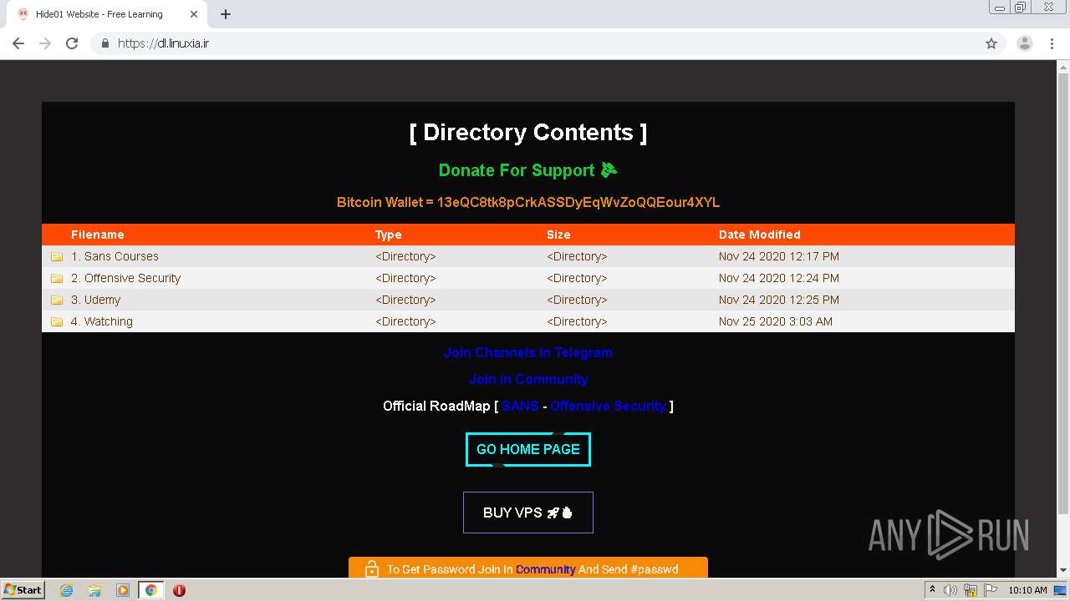The image size is (1070, 601).
Task: Bookmark this page with the star icon
Action: (991, 43)
